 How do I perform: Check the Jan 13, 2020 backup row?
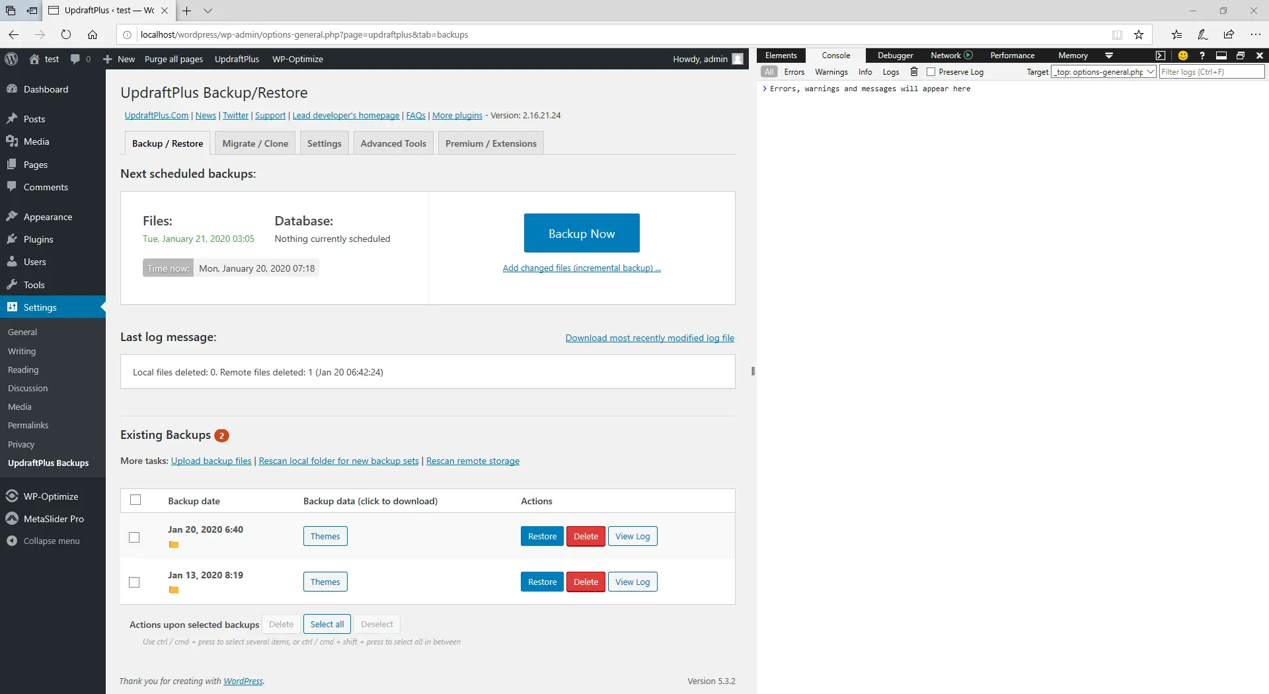pyautogui.click(x=134, y=582)
